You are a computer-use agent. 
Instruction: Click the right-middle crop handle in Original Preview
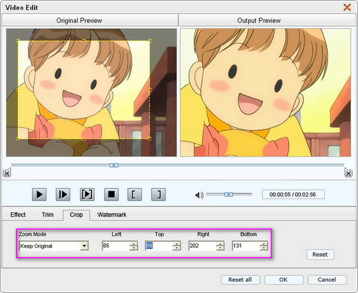point(150,90)
